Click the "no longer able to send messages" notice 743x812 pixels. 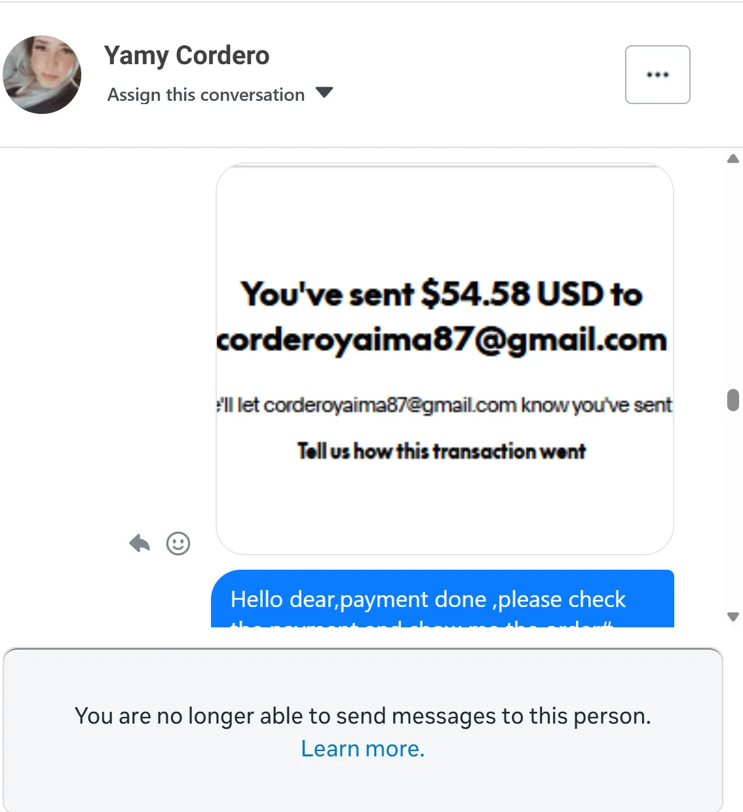[x=362, y=716]
